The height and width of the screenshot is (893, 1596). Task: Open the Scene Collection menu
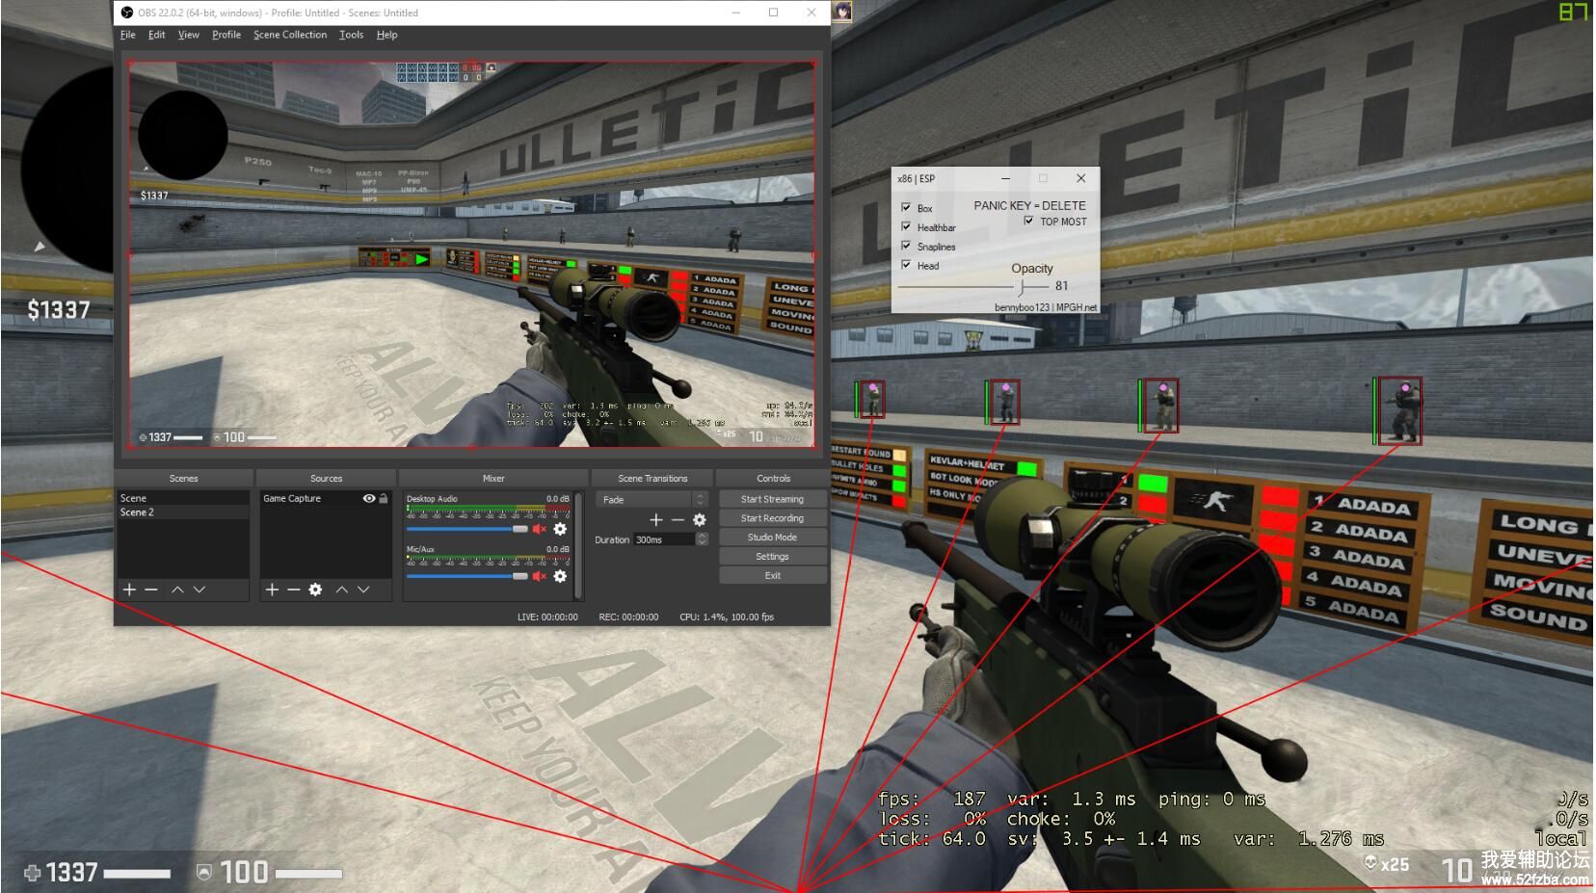pyautogui.click(x=290, y=35)
